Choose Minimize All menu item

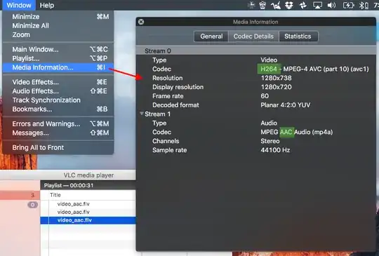pos(58,25)
